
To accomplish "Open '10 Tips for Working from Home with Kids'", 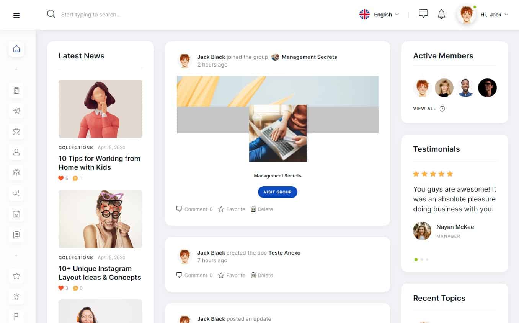I will coord(100,163).
